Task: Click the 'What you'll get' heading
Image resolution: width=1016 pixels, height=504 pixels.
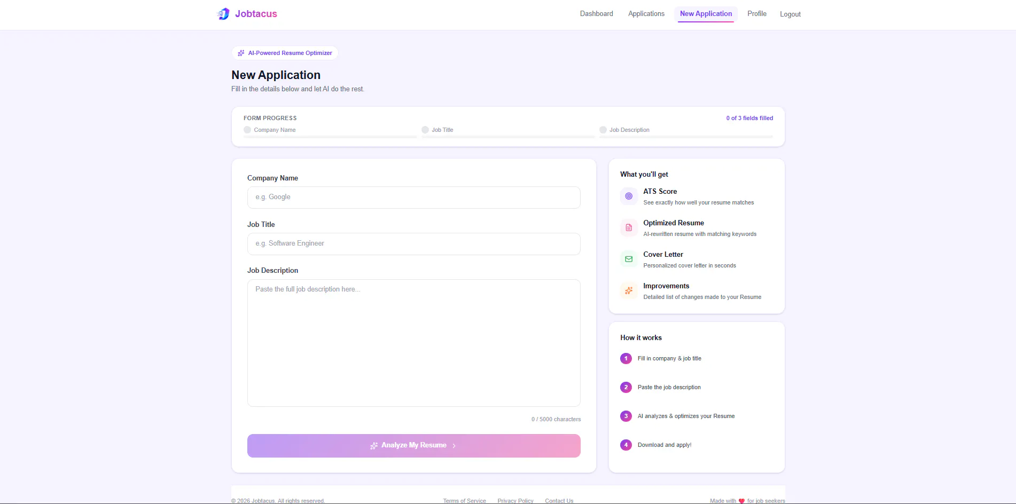Action: coord(644,174)
